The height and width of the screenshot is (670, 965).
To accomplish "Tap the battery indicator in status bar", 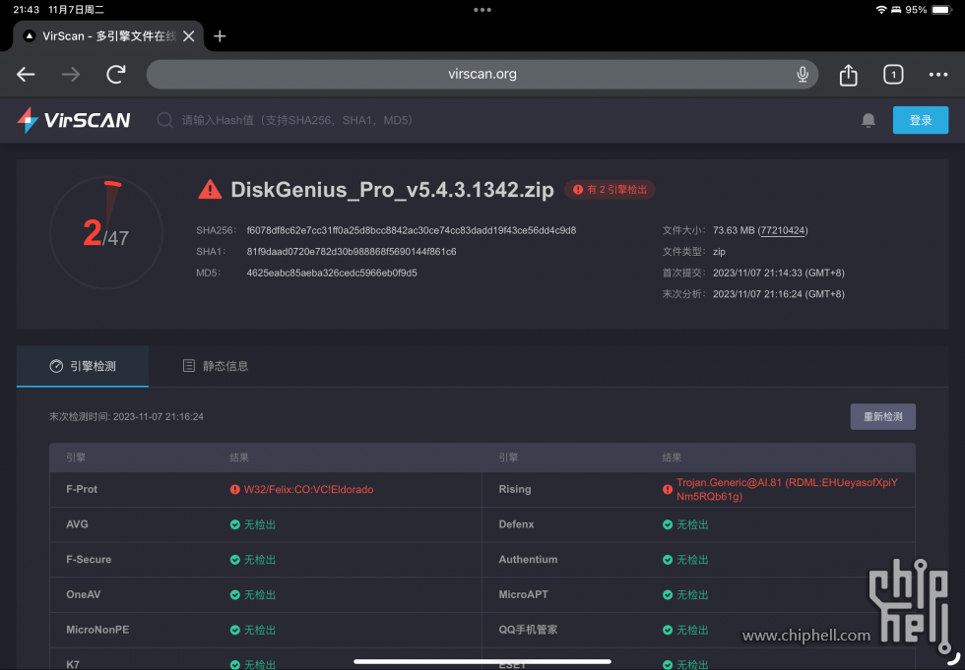I will (x=941, y=10).
